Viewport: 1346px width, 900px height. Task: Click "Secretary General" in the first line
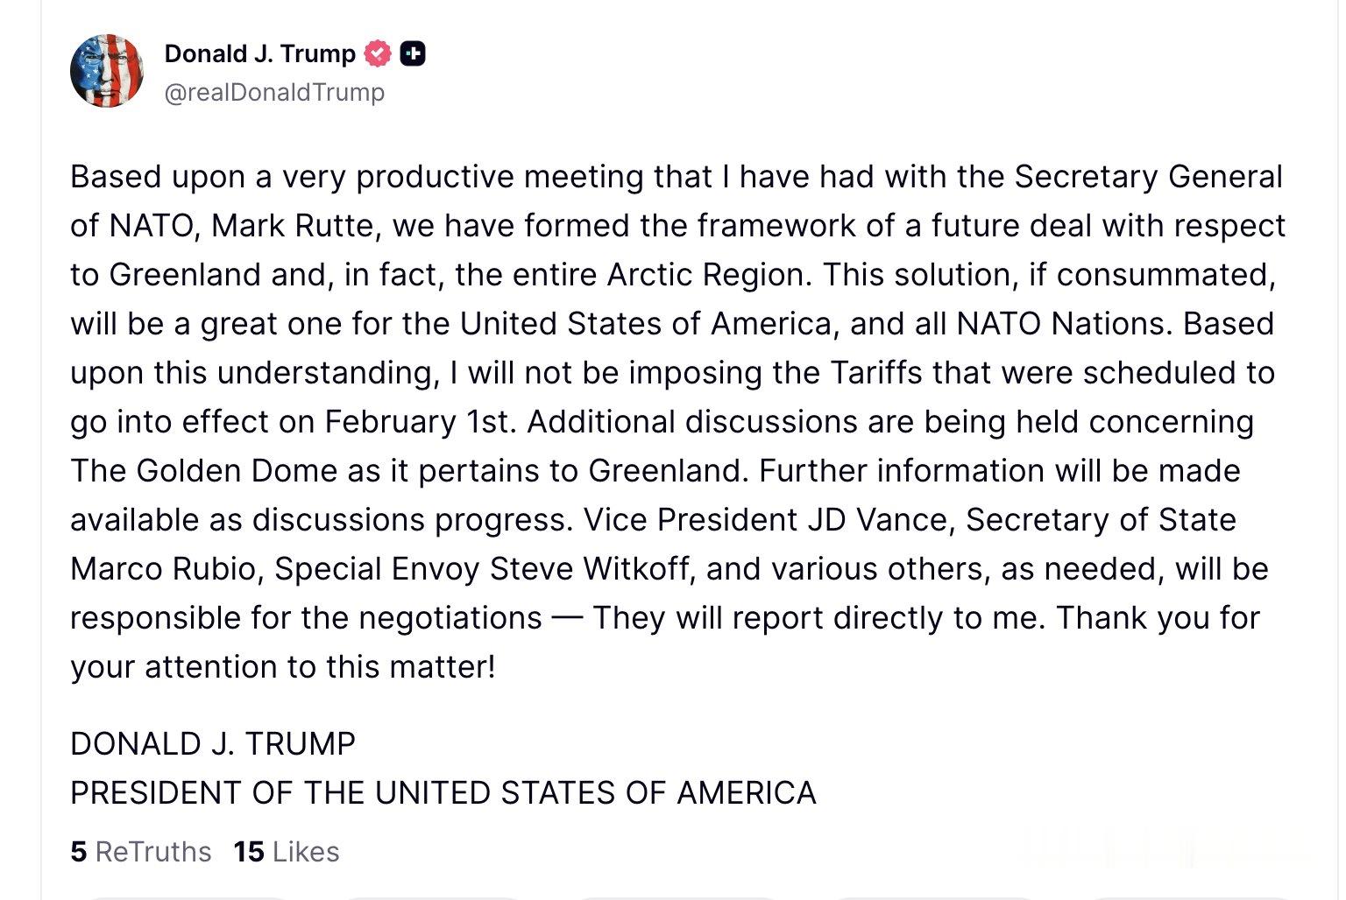click(1148, 177)
